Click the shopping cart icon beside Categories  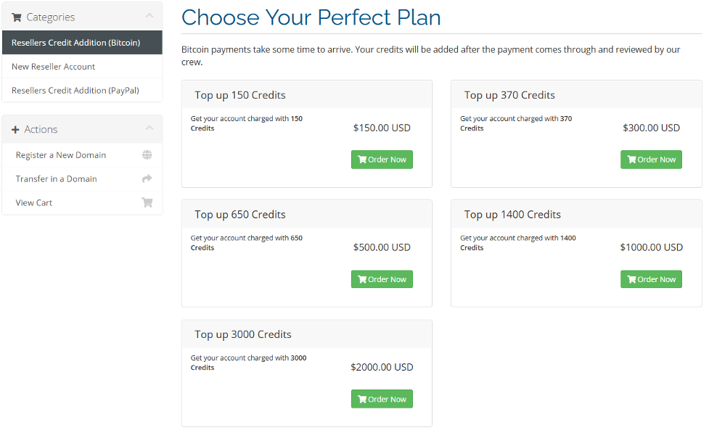pyautogui.click(x=17, y=17)
